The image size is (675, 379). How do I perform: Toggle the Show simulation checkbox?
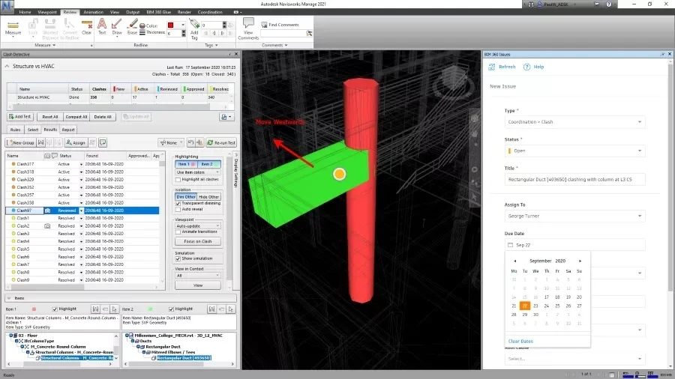(178, 258)
